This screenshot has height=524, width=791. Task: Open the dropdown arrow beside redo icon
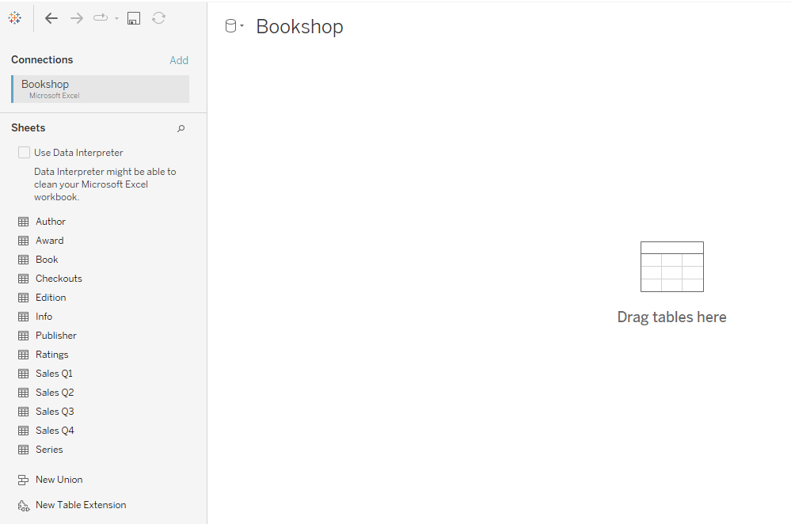[x=116, y=19]
